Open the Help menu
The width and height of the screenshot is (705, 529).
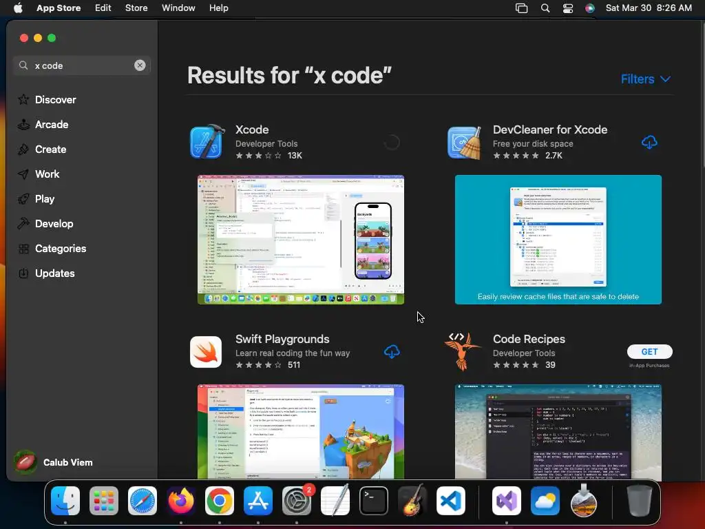(218, 8)
